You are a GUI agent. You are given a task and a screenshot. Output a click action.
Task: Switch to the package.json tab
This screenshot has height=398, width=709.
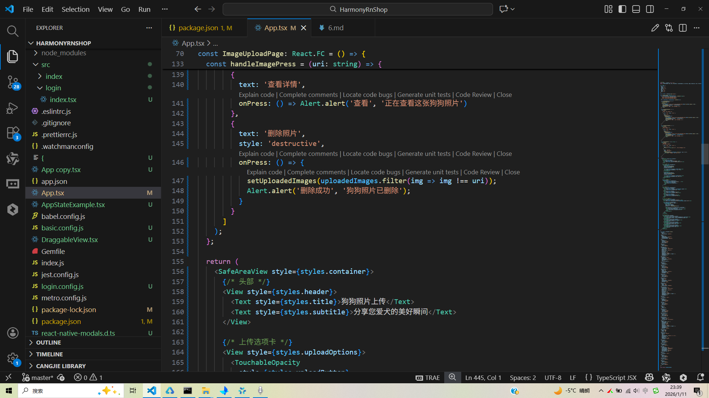pos(204,28)
